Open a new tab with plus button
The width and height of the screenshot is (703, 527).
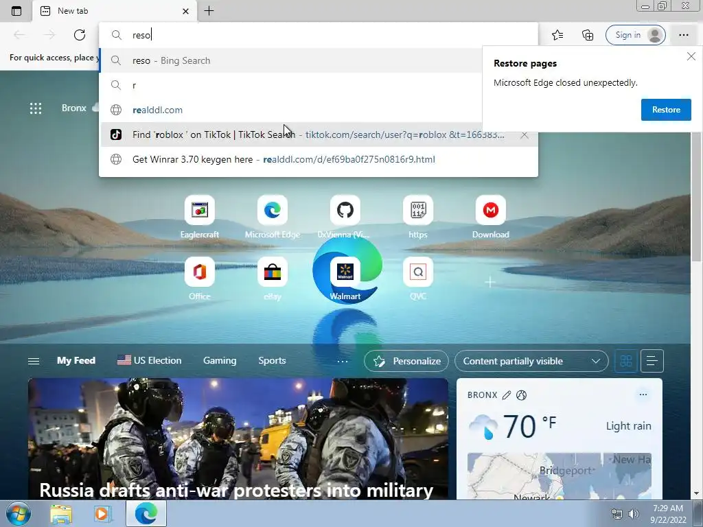tap(209, 11)
